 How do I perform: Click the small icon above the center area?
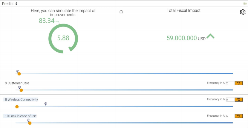[121, 12]
